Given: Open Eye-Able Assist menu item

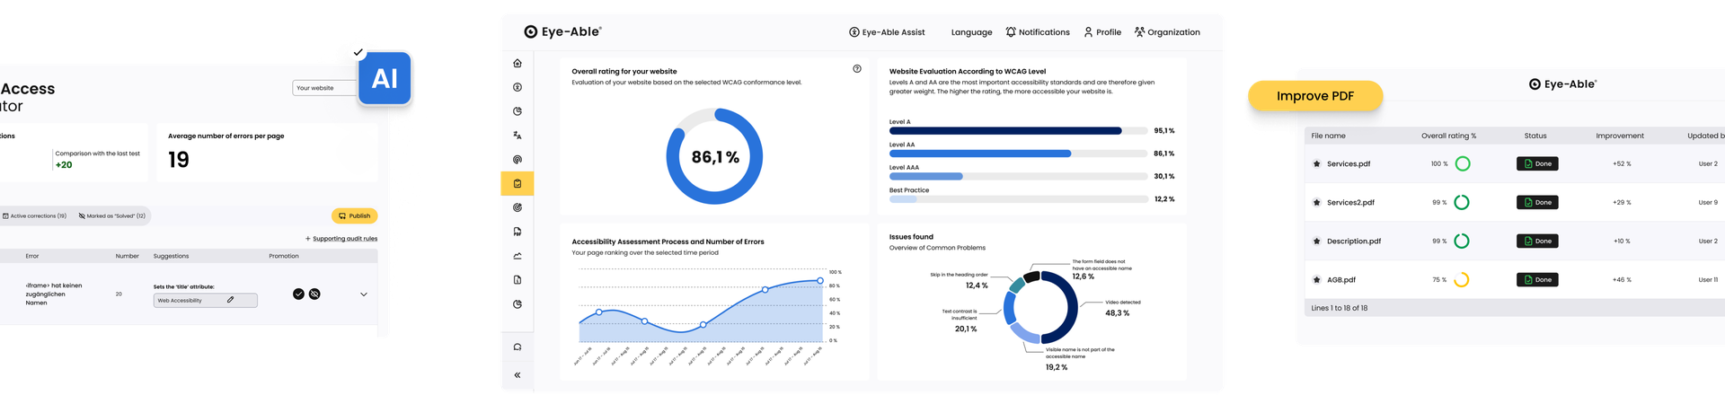Looking at the screenshot, I should (887, 32).
